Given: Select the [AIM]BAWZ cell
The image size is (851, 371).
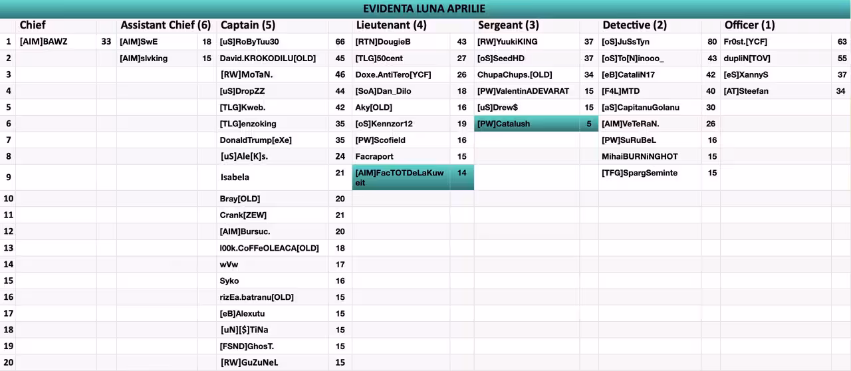Looking at the screenshot, I should pyautogui.click(x=56, y=41).
